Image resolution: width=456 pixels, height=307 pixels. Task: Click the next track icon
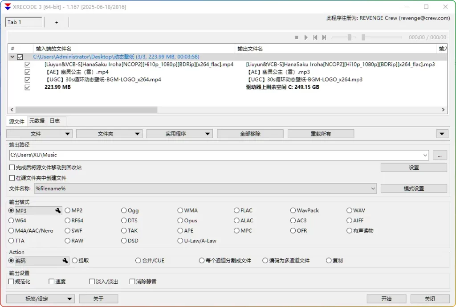coord(324,37)
